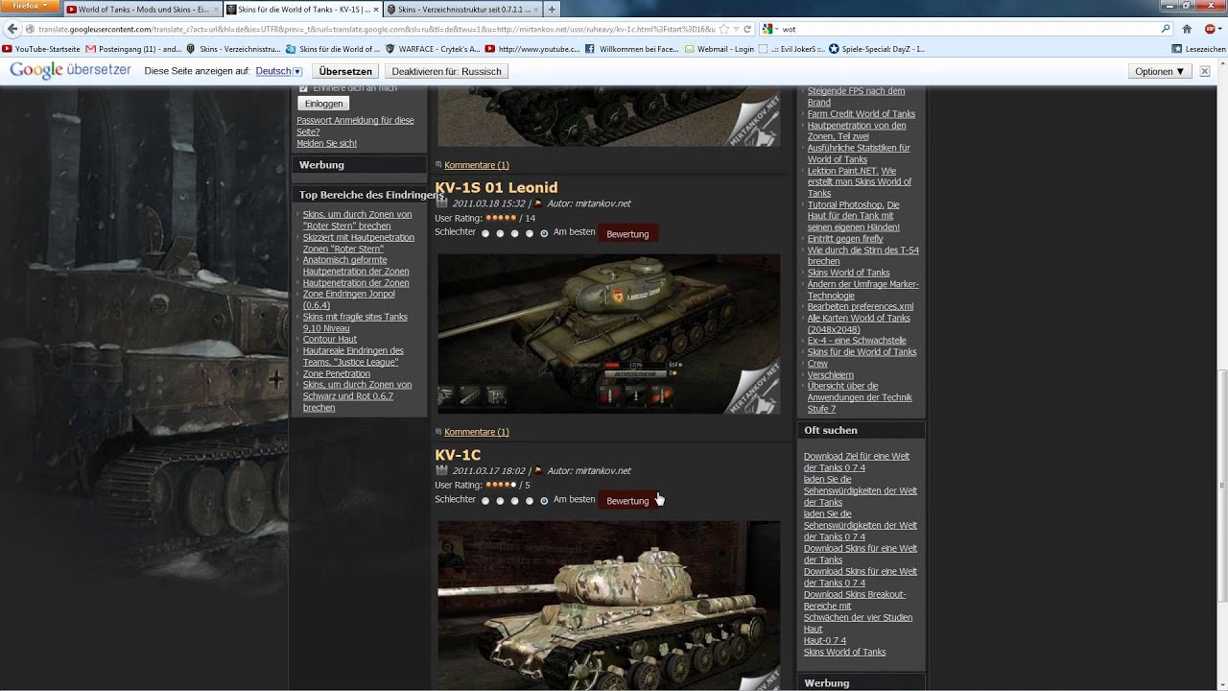Open Farm Credit World of Tanks link
1228x691 pixels.
(x=861, y=113)
